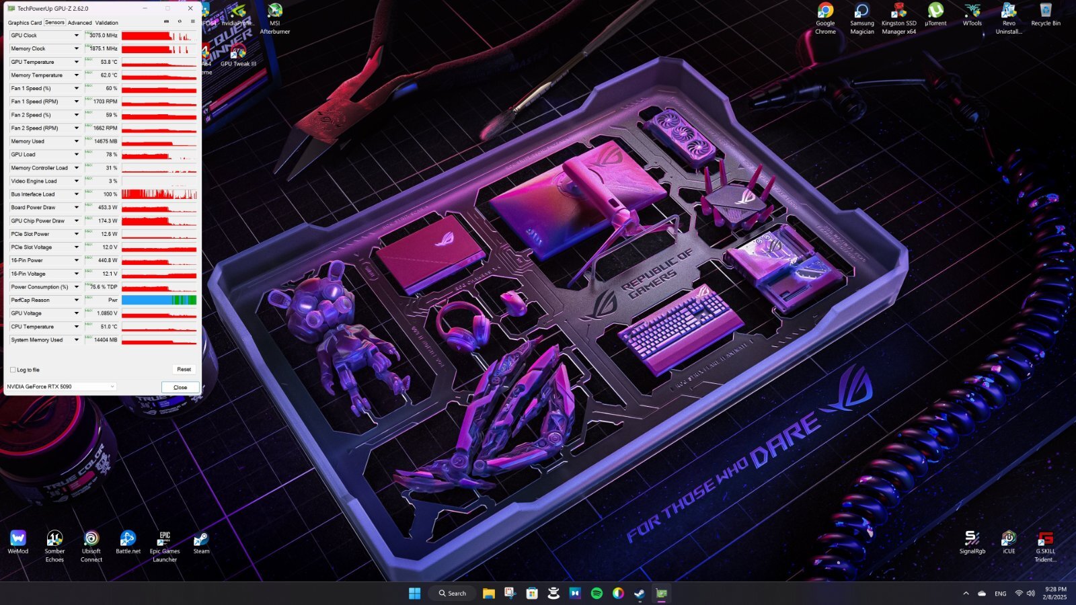Select G.SKILL Trident desktop shortcut
The height and width of the screenshot is (605, 1076).
1045,547
